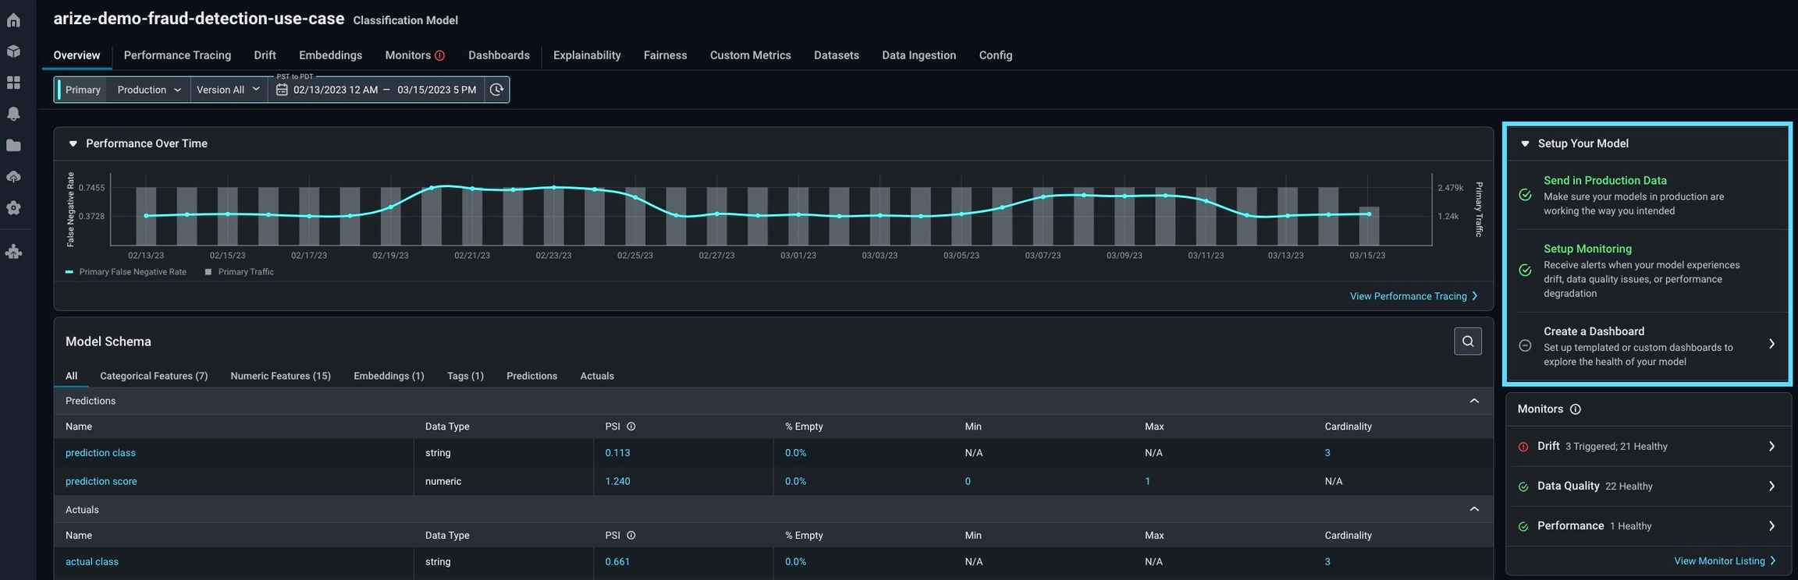This screenshot has height=580, width=1798.
Task: Collapse the Predictions schema section
Action: pos(1474,401)
